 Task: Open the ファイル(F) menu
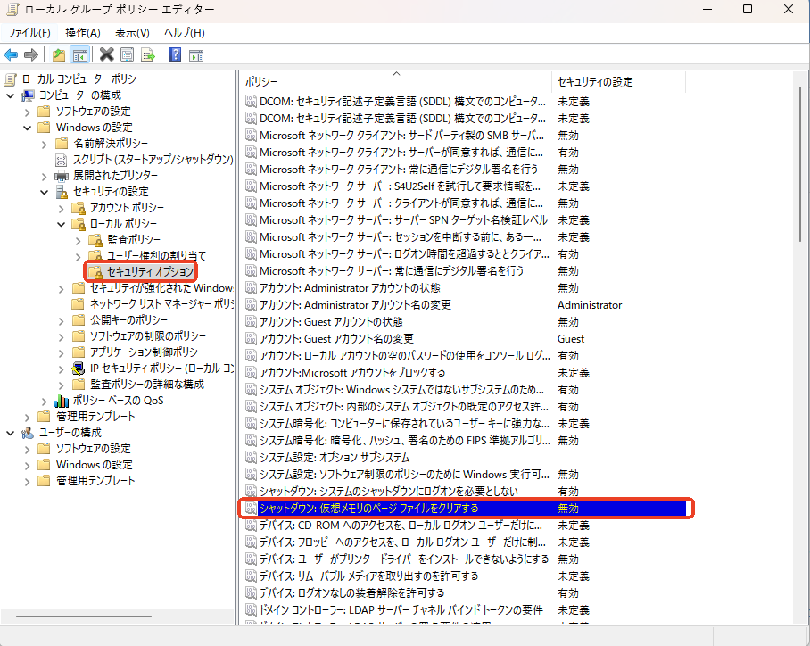29,33
